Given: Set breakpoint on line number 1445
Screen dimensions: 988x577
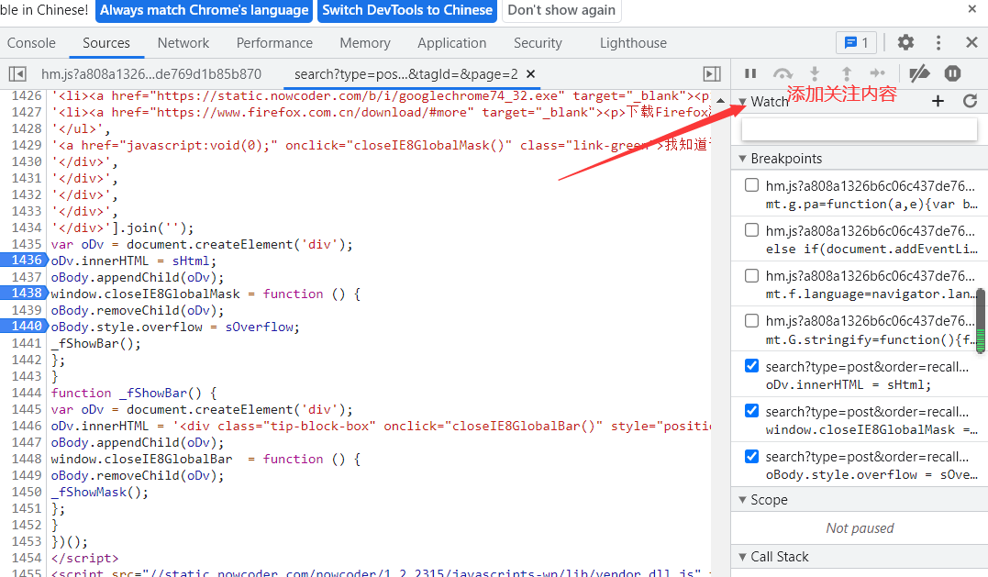Looking at the screenshot, I should coord(27,409).
